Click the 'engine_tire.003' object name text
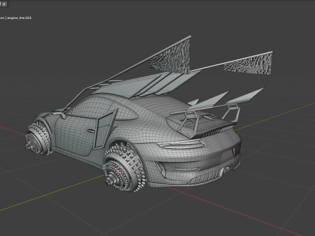This screenshot has width=315, height=236. 19,18
